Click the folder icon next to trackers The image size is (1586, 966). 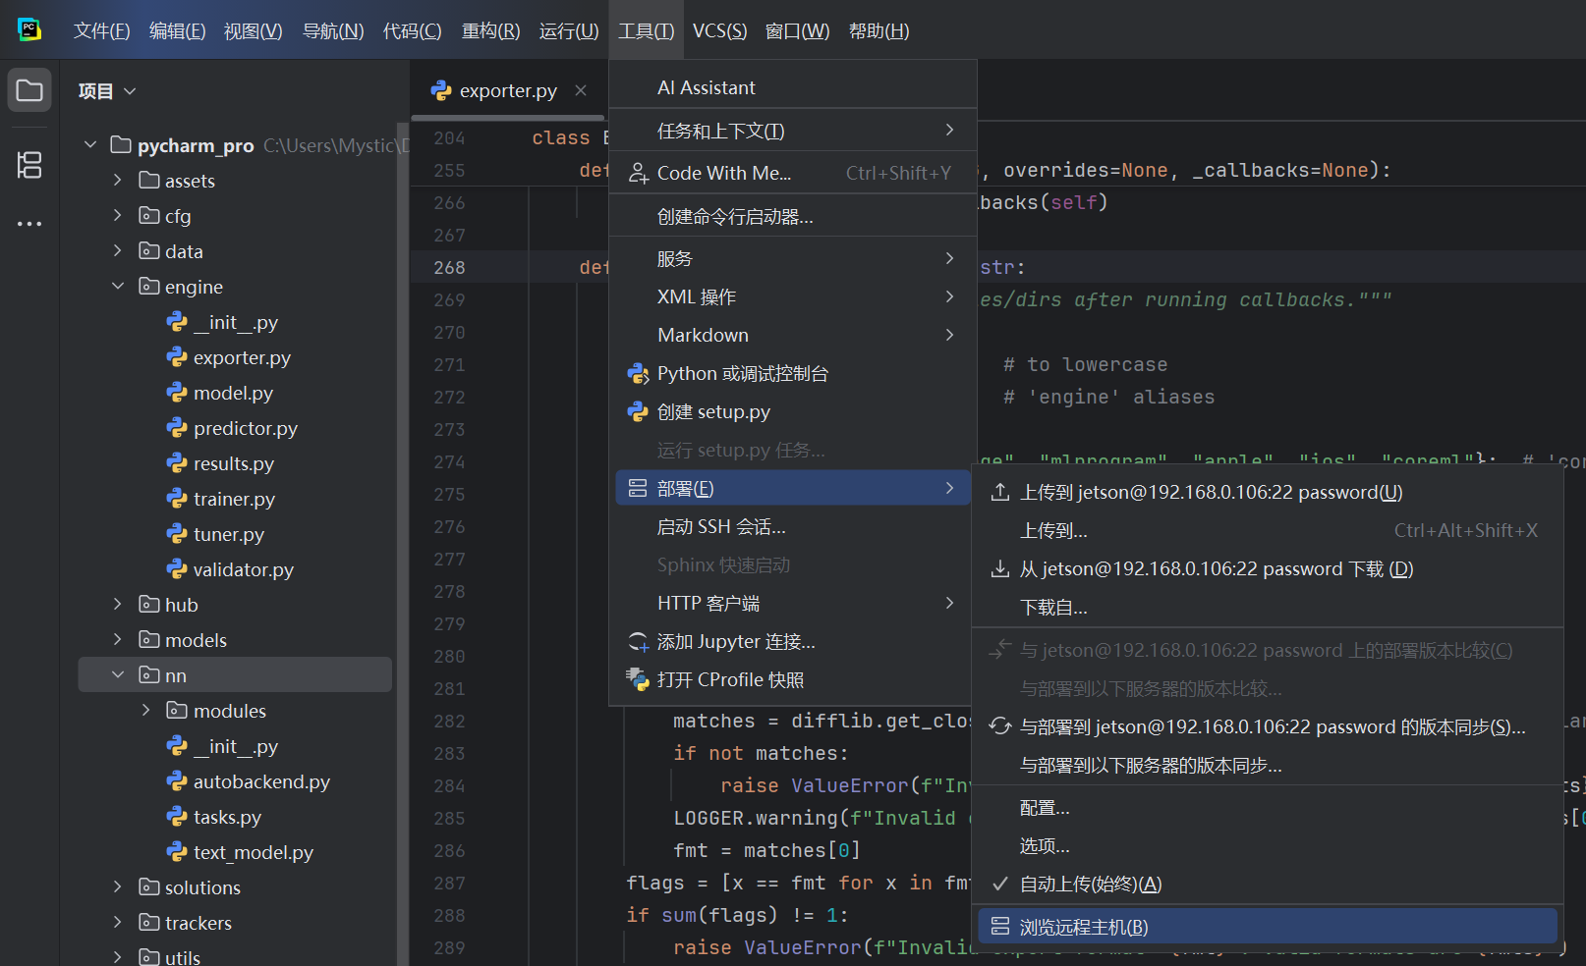pyautogui.click(x=149, y=923)
